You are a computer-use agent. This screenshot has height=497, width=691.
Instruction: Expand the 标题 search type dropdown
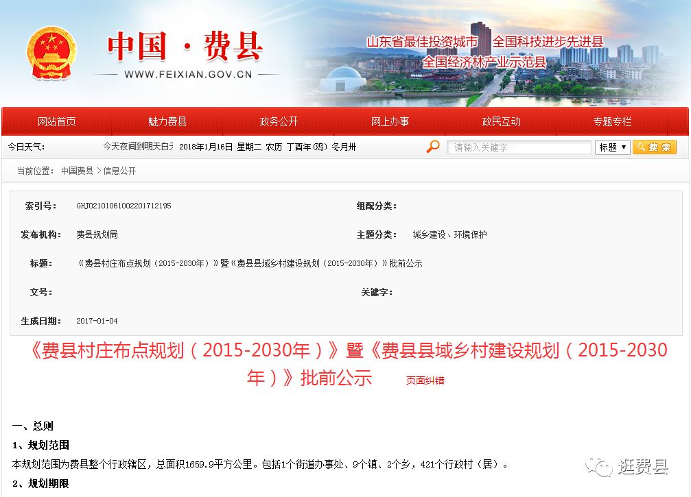tap(613, 147)
